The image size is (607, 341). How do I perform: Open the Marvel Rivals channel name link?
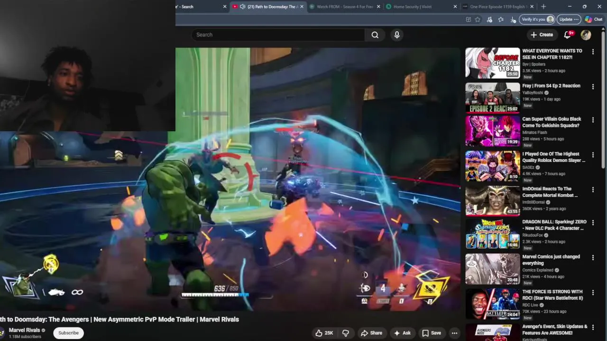click(x=24, y=330)
